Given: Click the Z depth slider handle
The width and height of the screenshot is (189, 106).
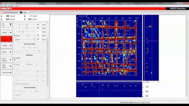Looking at the screenshot, I should point(23,32).
